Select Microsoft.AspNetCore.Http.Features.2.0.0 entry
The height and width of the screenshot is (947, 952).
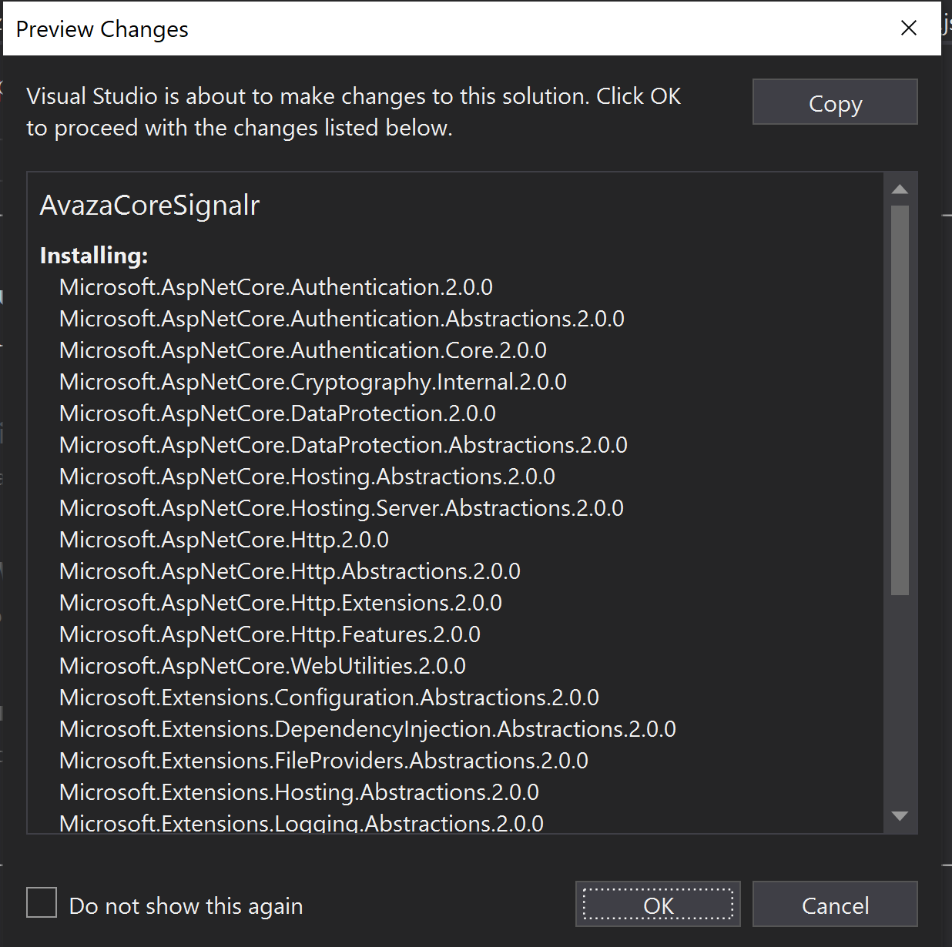[269, 634]
